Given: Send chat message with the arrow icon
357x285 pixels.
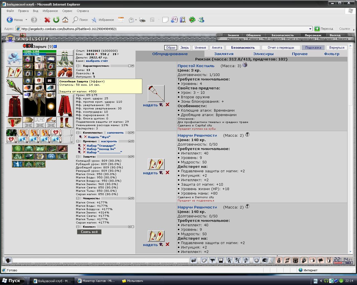Looking at the screenshot, I should point(193,260).
